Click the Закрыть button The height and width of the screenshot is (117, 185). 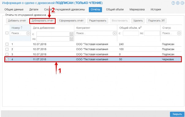coord(177,114)
